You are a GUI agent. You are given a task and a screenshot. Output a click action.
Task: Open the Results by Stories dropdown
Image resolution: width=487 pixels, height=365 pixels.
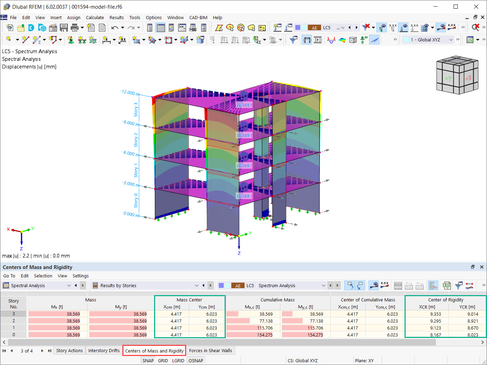[x=197, y=285]
